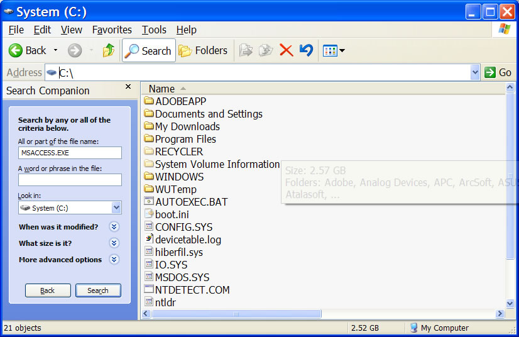Start search with the Search button
This screenshot has height=337, width=519.
pos(98,290)
